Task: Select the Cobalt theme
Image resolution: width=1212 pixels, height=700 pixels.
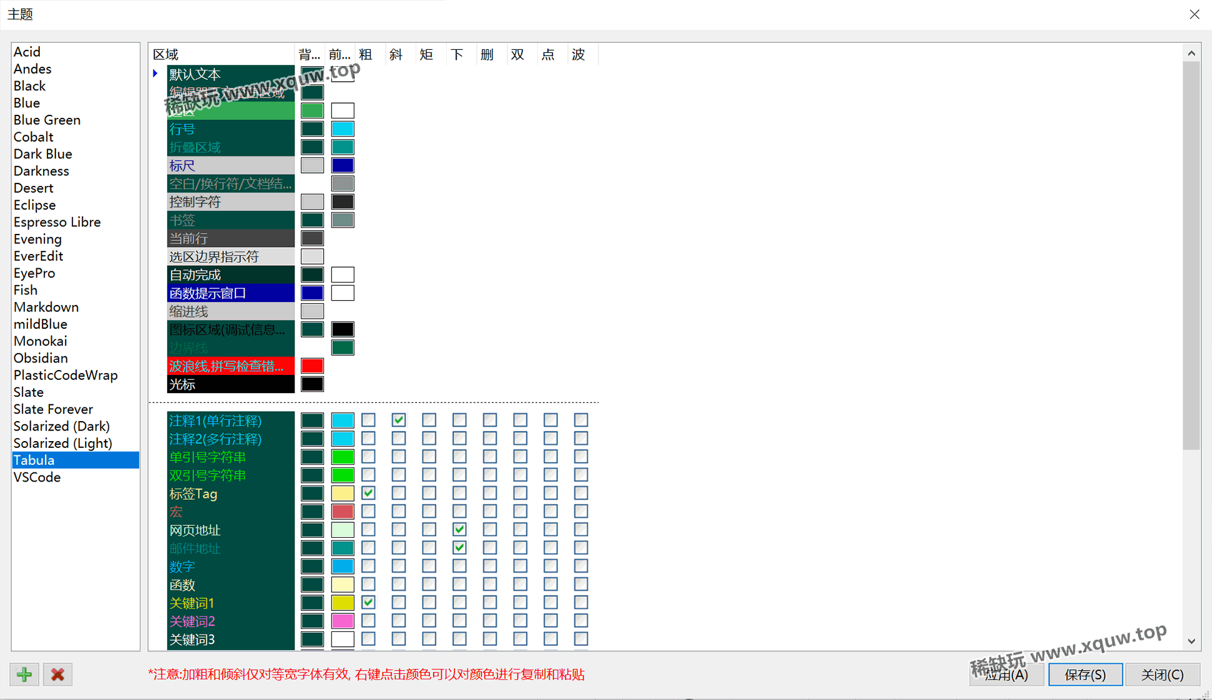Action: pos(76,137)
